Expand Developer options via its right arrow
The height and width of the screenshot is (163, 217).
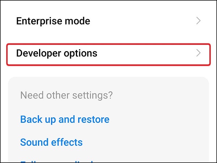[x=198, y=53]
